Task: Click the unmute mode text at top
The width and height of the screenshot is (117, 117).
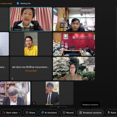Action: pos(6,4)
